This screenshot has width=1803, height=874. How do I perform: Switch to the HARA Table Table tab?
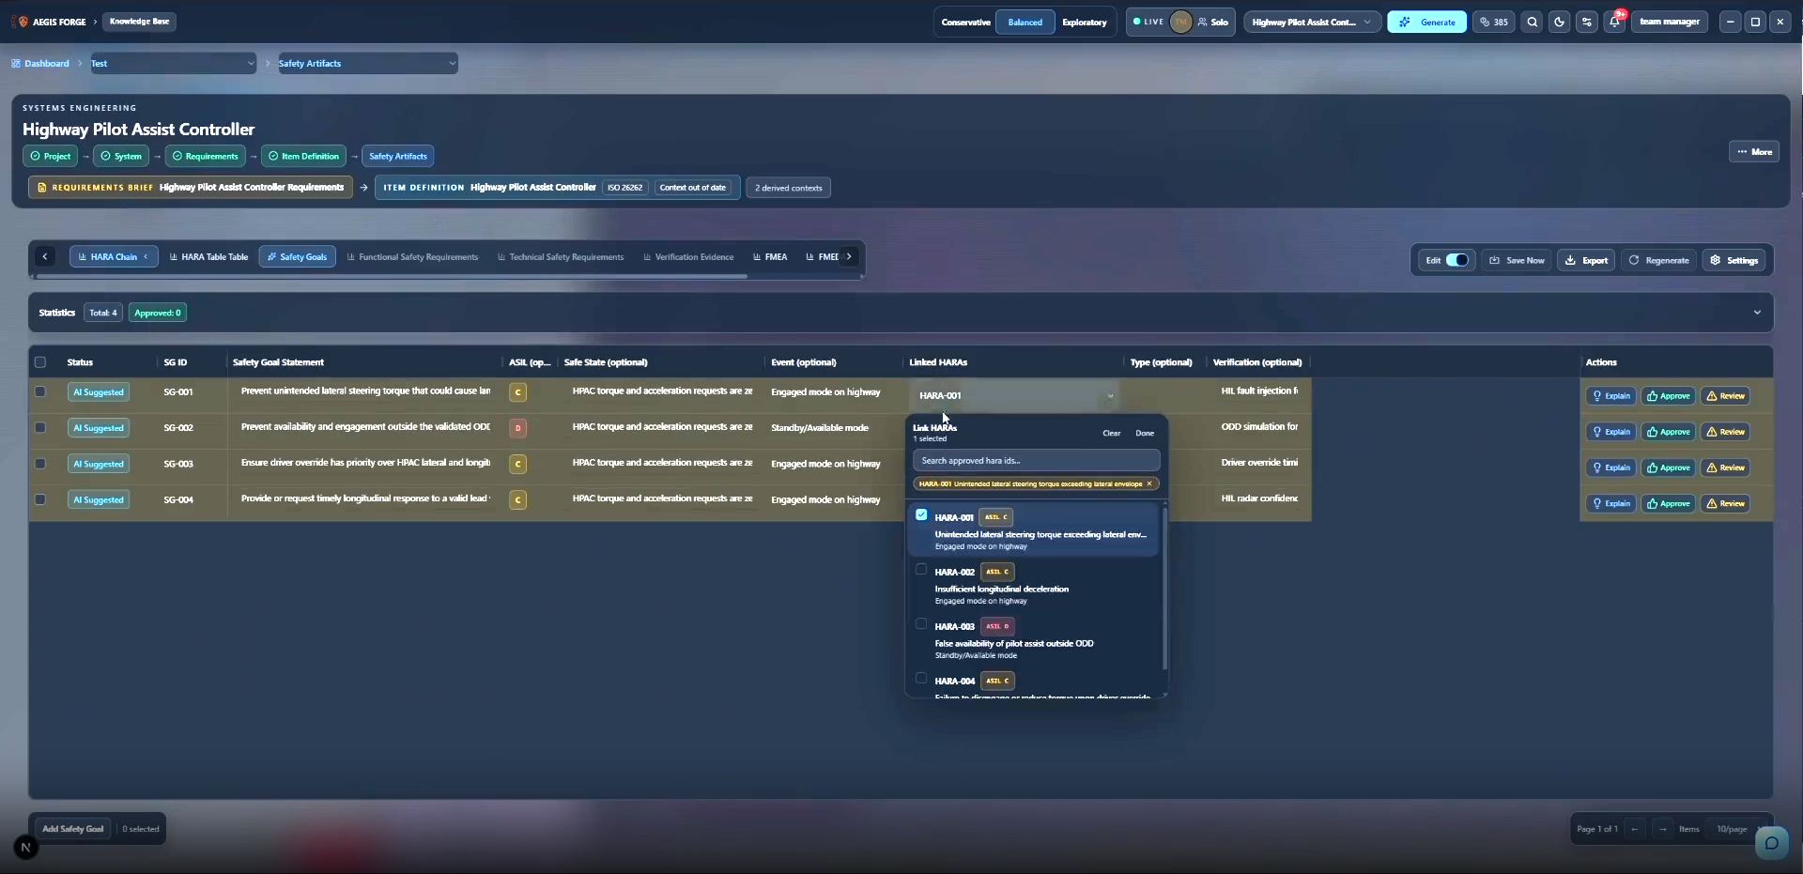tap(208, 256)
